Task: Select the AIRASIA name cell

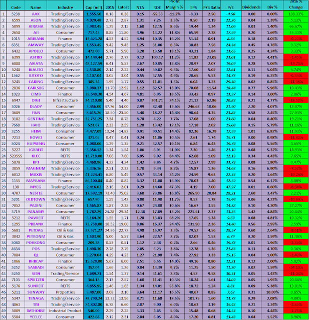Action: pyautogui.click(x=36, y=26)
